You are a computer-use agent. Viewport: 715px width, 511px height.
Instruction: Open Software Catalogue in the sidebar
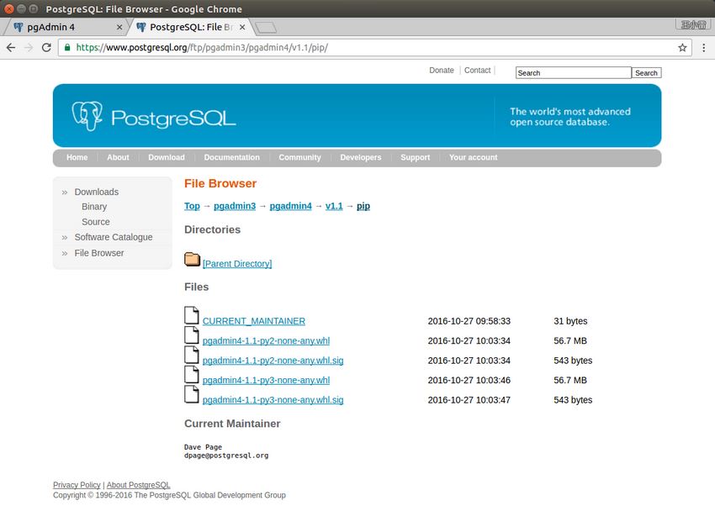click(114, 237)
